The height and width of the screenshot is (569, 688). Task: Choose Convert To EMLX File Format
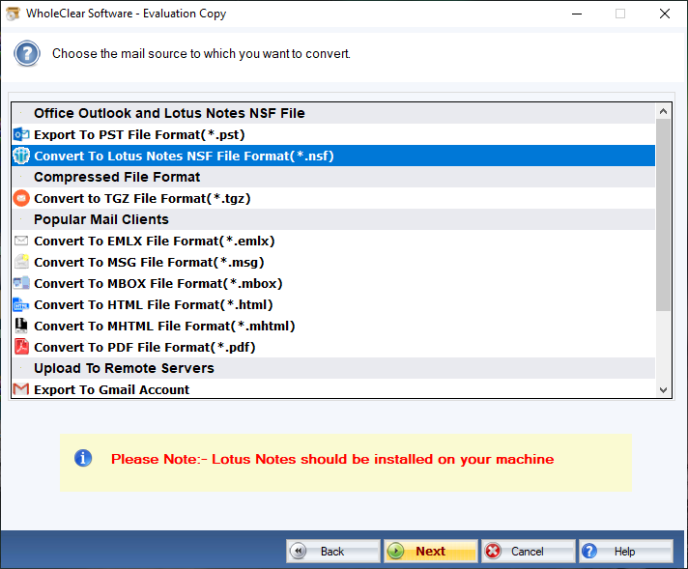[333, 241]
